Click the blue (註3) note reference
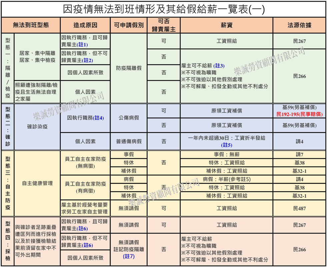Viewport: 327px width, 267px height. click(219, 66)
